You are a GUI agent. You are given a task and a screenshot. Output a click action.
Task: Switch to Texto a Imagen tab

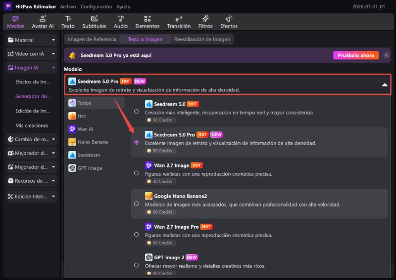tap(145, 40)
